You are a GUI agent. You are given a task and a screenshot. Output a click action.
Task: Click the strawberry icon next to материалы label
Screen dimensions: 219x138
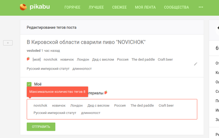[x=106, y=92]
